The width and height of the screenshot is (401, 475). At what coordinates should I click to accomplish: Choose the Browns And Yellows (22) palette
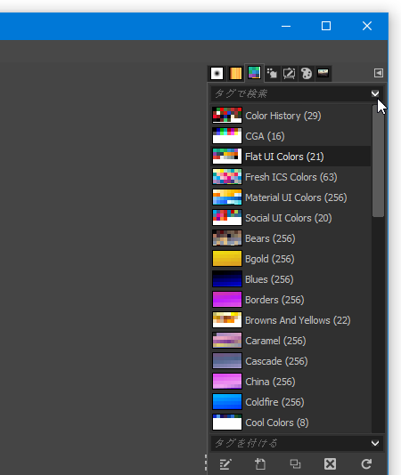[x=291, y=320]
